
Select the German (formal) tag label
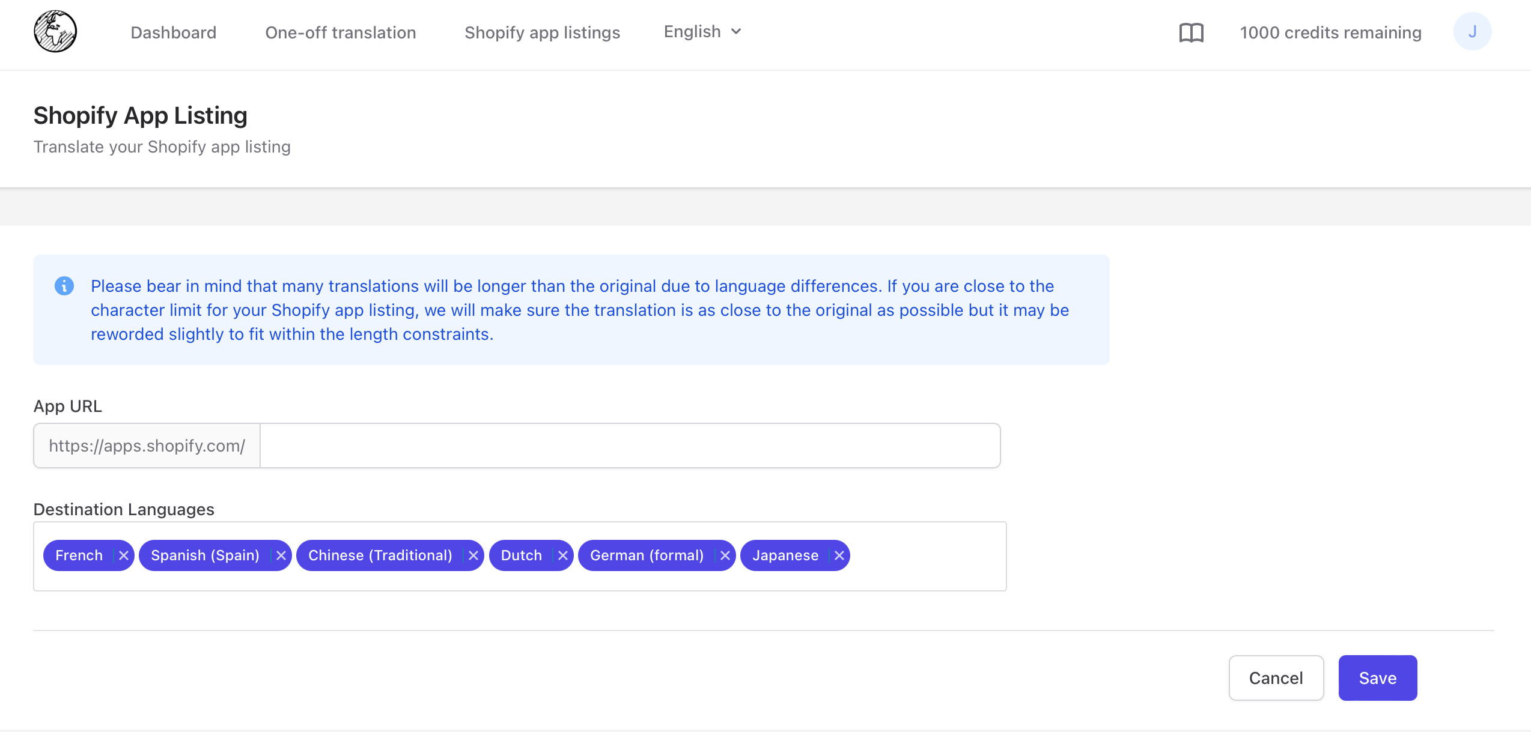pos(647,555)
